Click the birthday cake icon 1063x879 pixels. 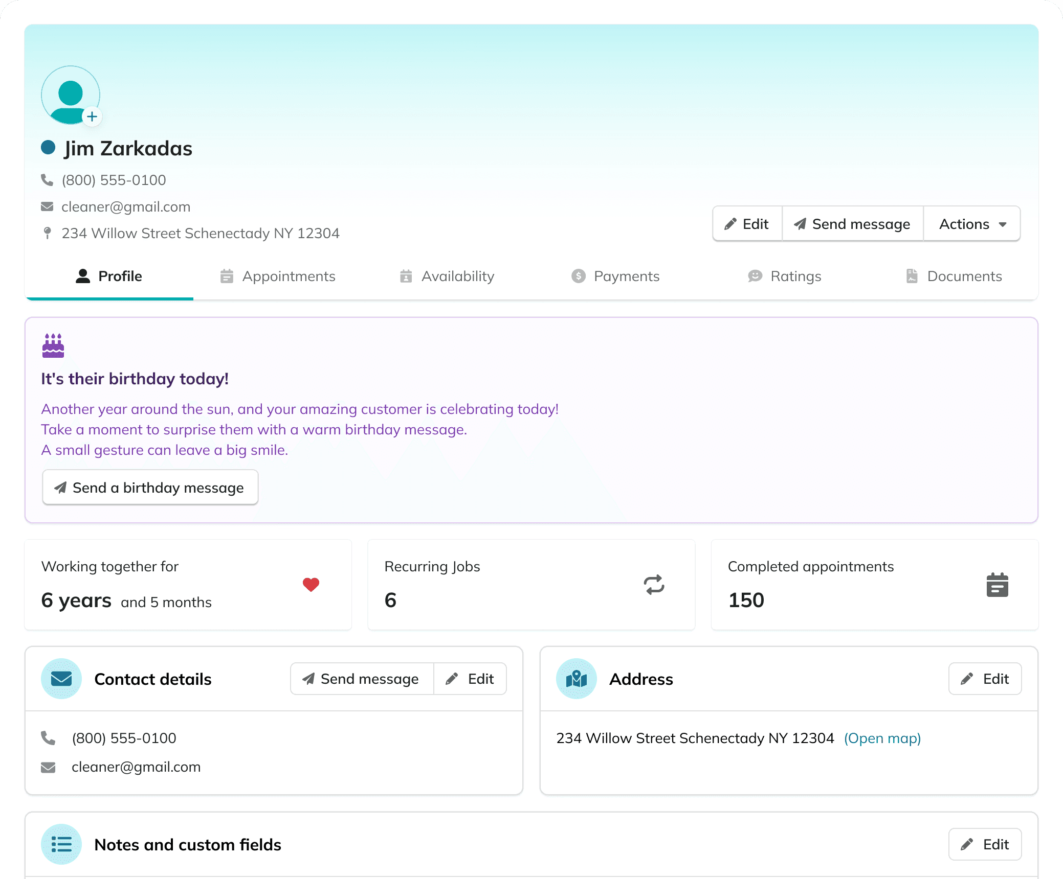[53, 345]
